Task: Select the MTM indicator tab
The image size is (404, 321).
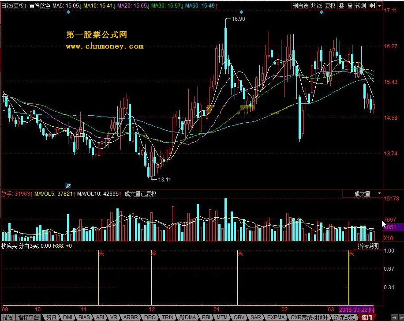Action: point(222,317)
